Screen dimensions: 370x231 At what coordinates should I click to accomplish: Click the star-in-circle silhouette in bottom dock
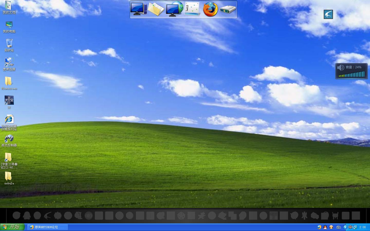[x=181, y=216]
